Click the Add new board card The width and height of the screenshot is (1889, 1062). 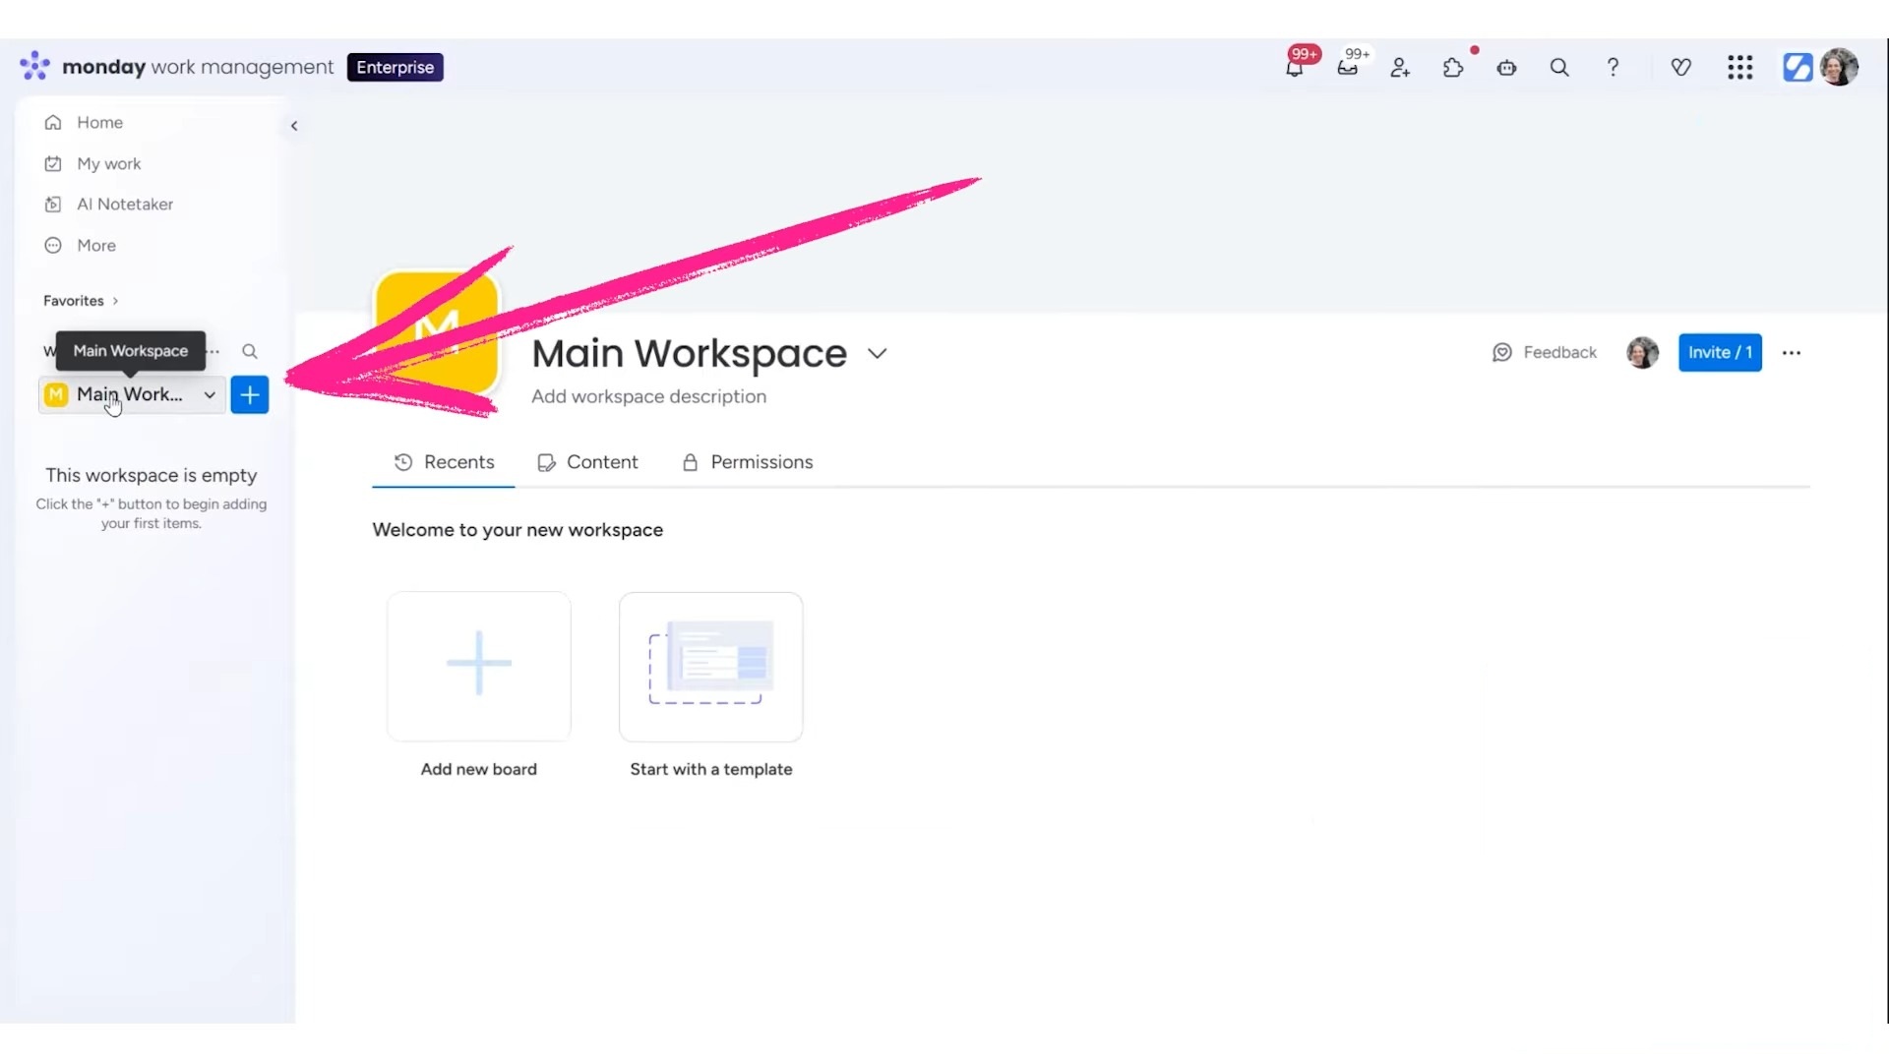coord(479,667)
